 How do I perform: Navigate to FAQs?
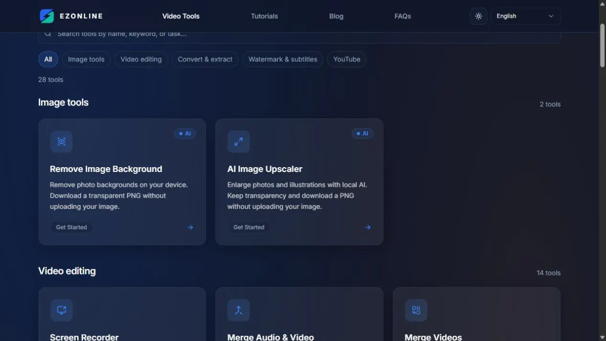pos(403,16)
